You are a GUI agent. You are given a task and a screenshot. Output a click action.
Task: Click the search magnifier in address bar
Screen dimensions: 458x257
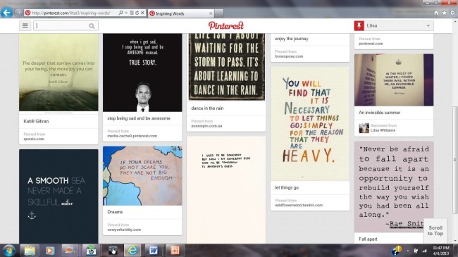pos(120,13)
